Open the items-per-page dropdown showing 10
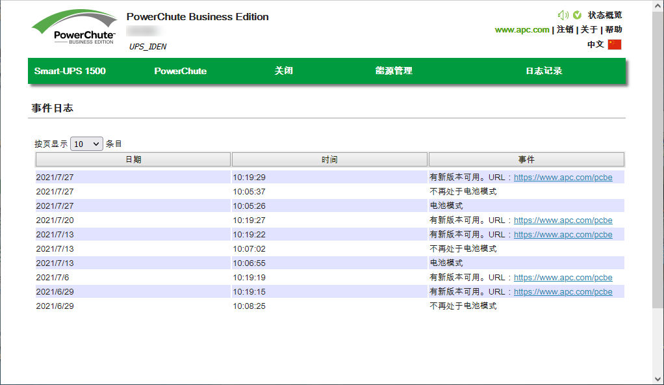 click(86, 144)
